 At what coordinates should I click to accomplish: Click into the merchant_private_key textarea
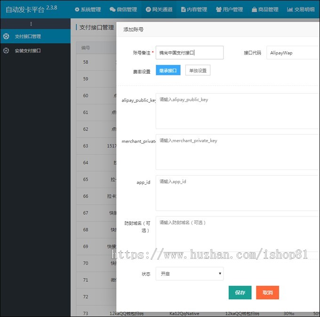[x=238, y=152]
